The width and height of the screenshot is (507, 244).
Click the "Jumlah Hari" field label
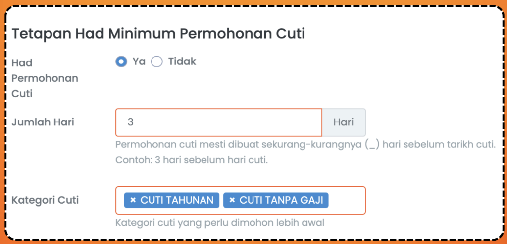[x=43, y=122]
